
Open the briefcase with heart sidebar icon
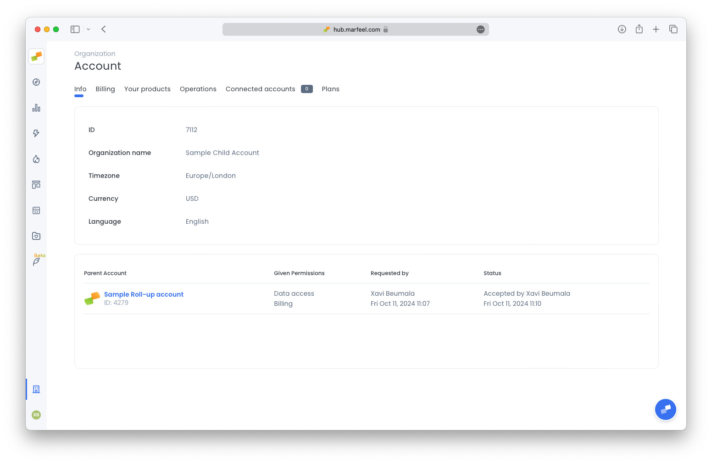coord(36,236)
